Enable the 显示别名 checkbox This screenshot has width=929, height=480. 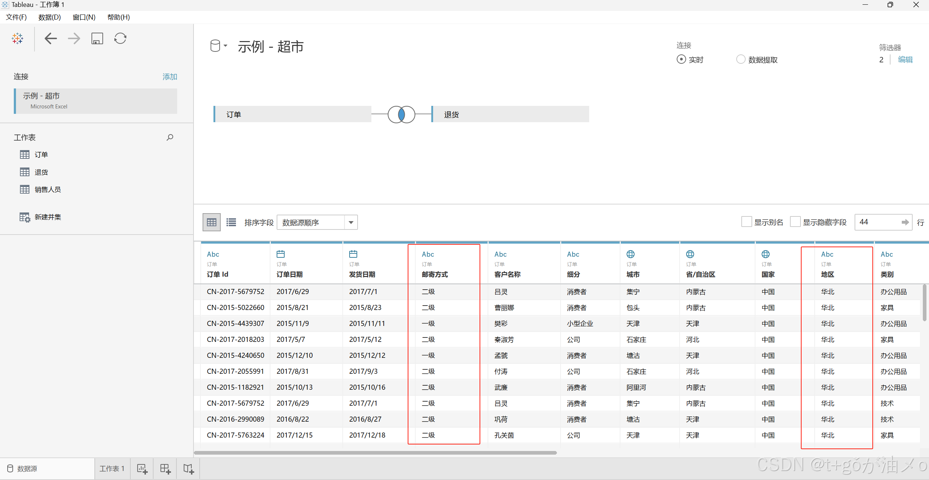click(746, 222)
